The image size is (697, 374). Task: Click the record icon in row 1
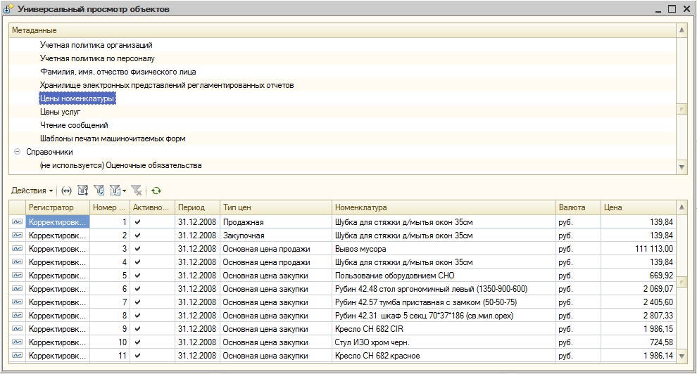point(17,221)
